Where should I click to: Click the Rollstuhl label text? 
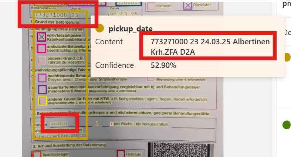coord(133,154)
